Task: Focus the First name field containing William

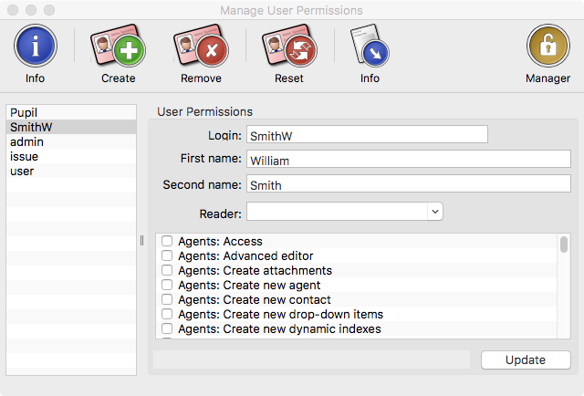Action: [408, 159]
